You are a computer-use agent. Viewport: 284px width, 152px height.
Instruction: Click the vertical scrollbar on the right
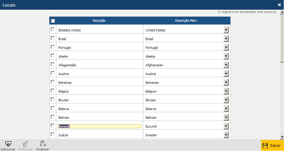pyautogui.click(x=282, y=75)
